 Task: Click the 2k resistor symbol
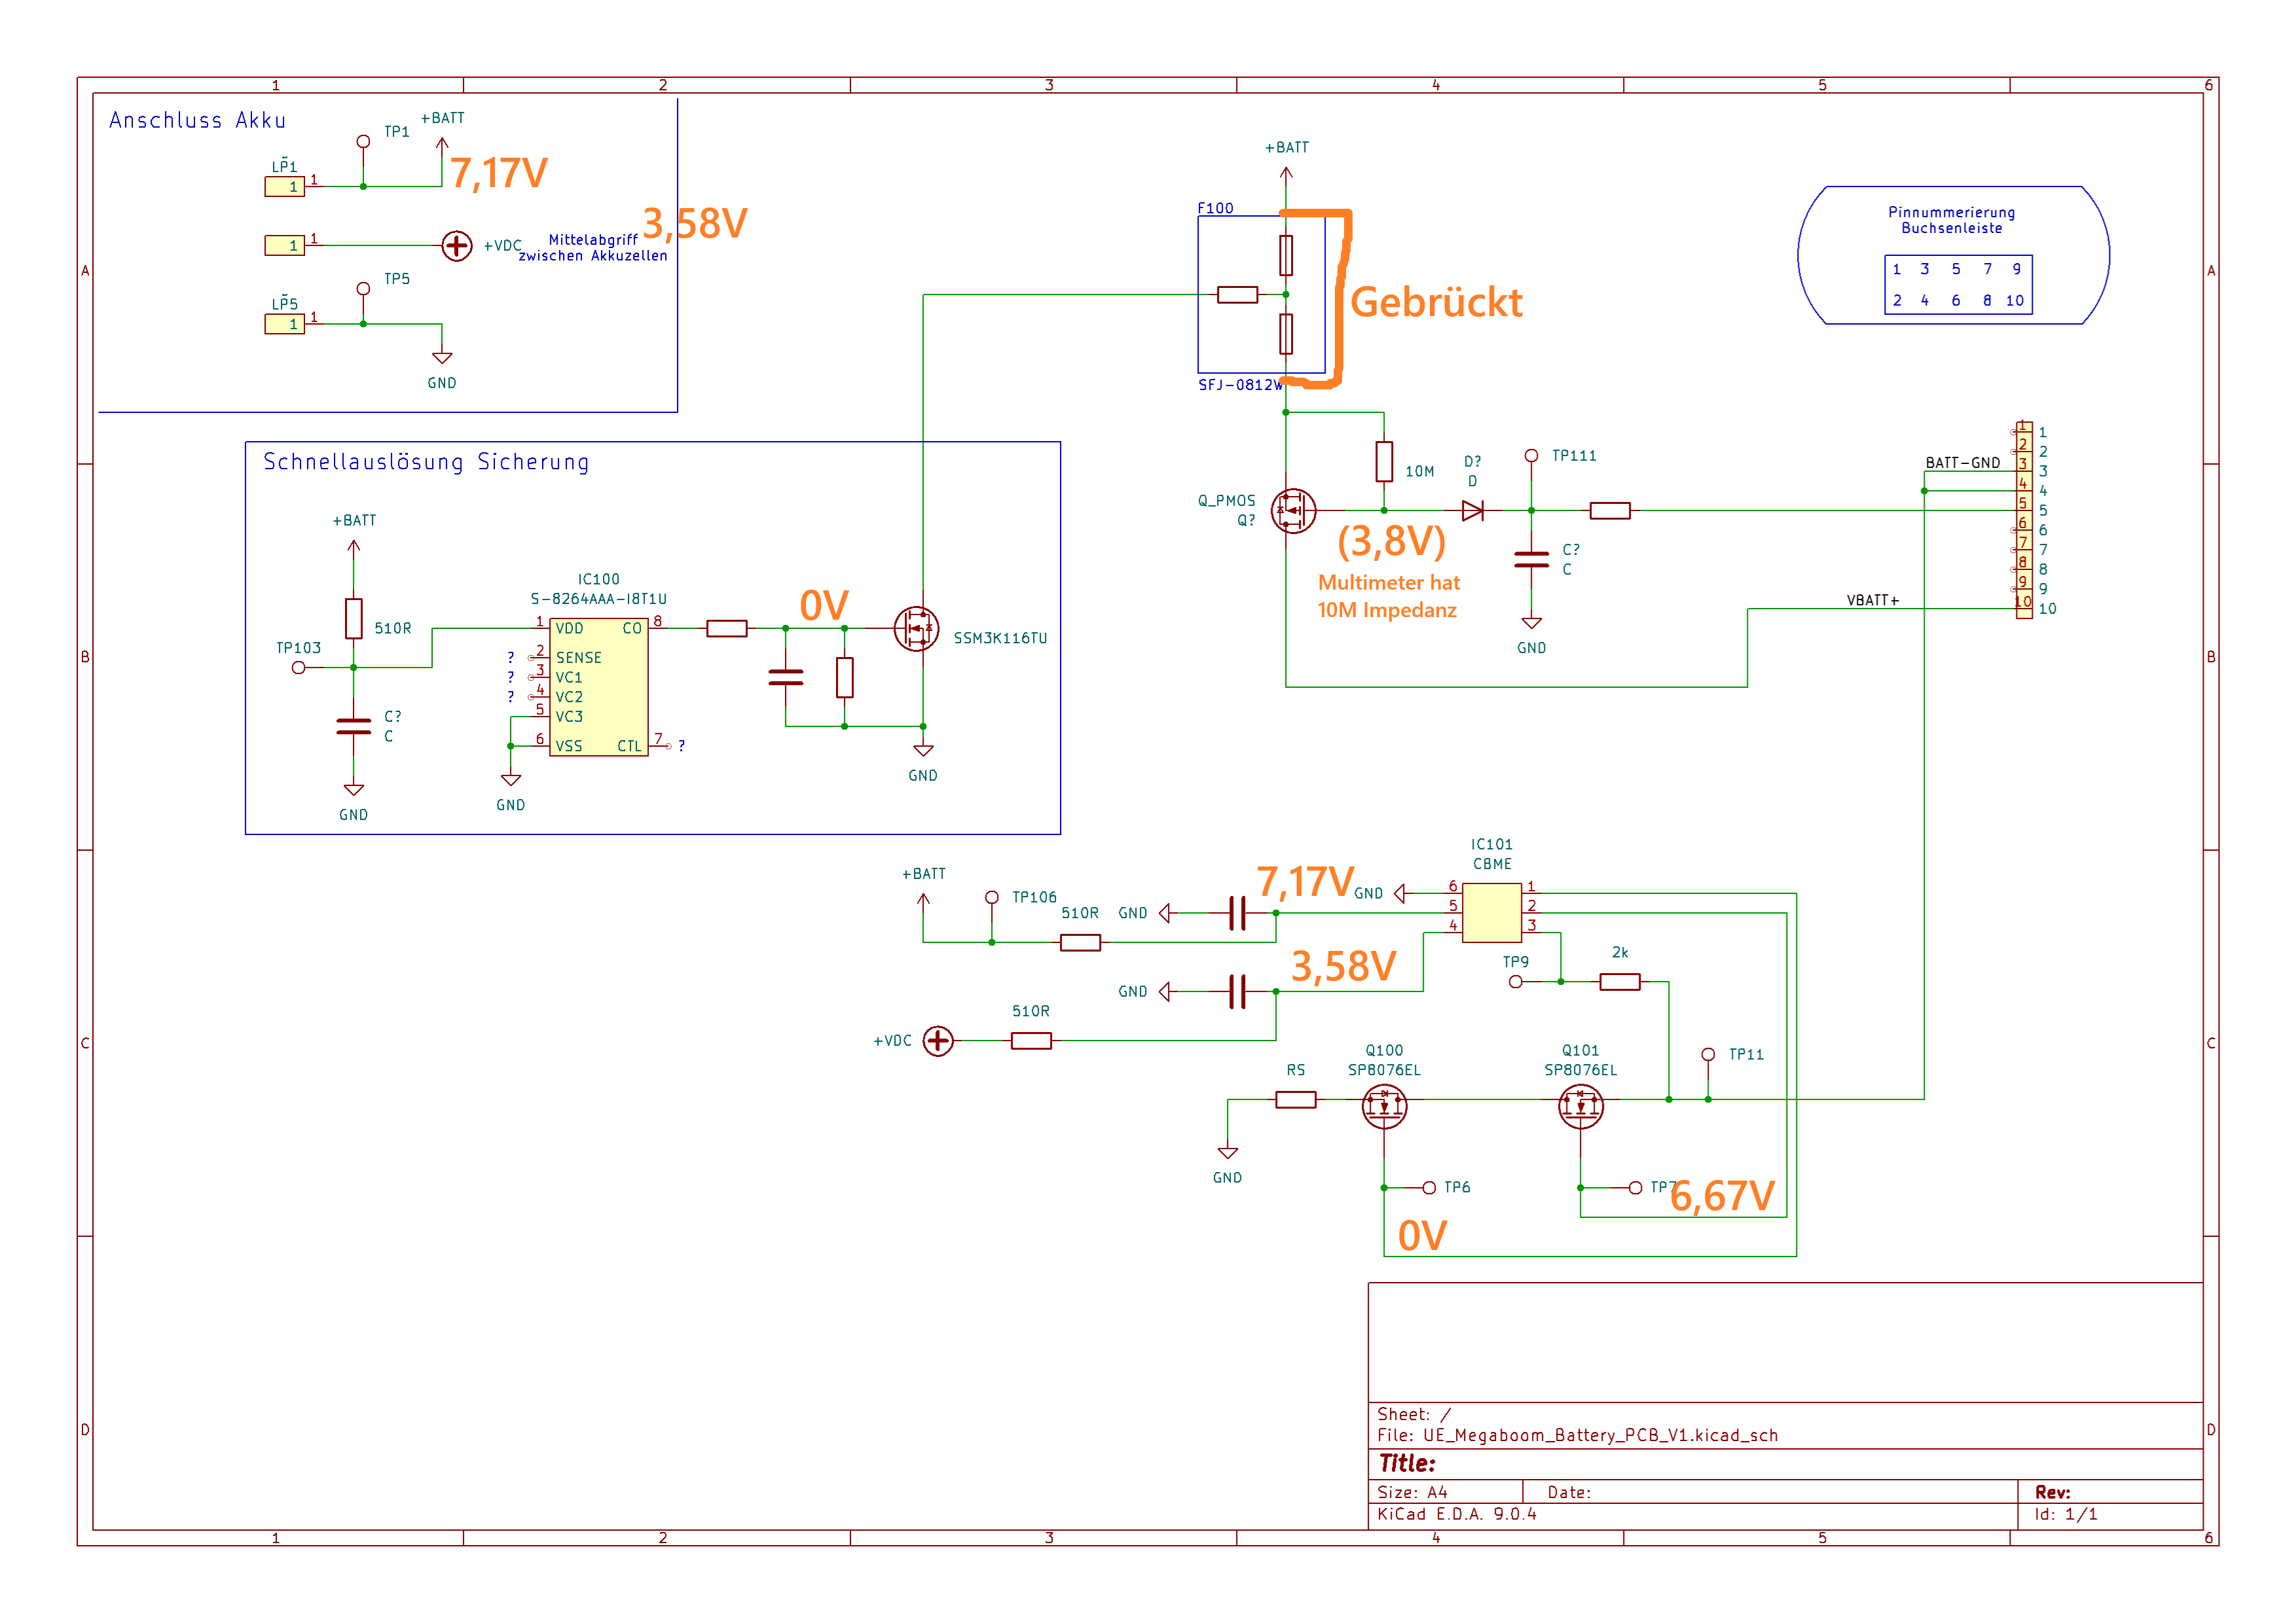[x=1619, y=982]
